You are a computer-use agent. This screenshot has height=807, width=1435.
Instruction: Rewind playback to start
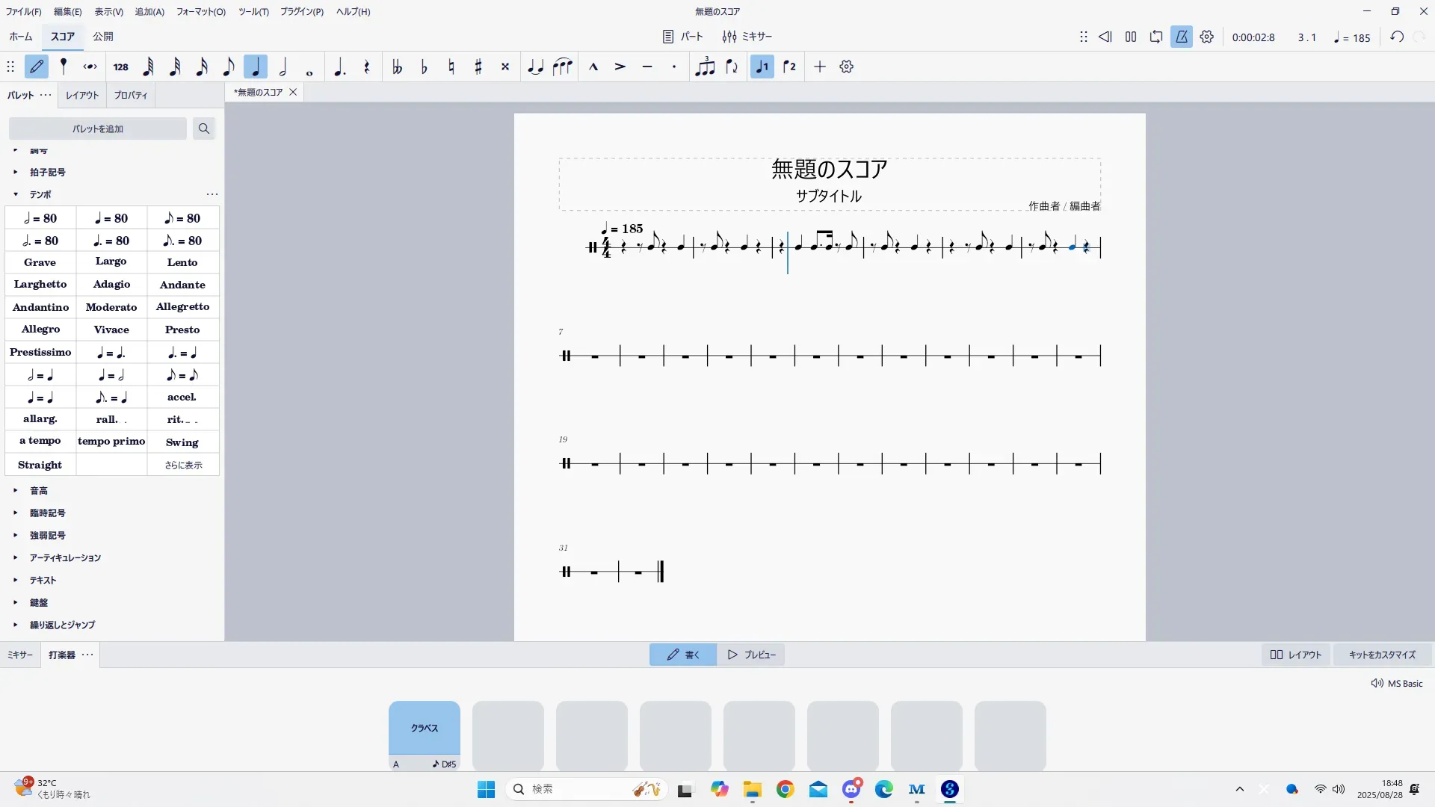[x=1105, y=37]
